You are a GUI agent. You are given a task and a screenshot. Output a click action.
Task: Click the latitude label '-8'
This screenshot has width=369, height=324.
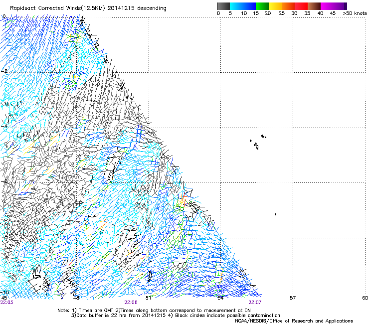click(4, 236)
